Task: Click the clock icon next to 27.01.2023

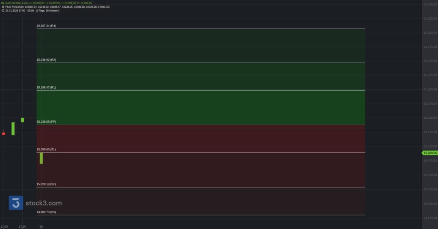Action: coord(3,11)
